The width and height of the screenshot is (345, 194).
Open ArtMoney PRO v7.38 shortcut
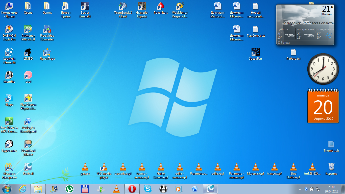[x=28, y=33]
